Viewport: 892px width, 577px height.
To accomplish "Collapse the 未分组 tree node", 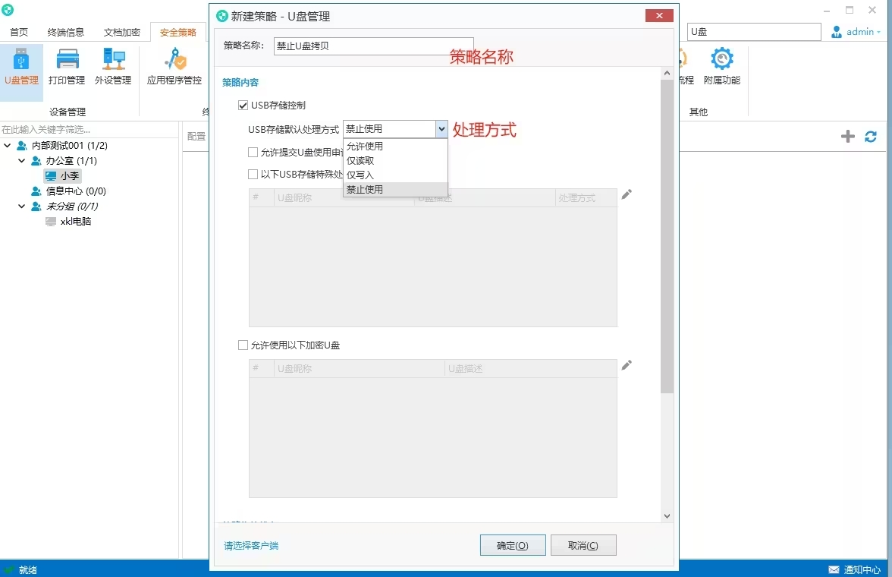I will tap(21, 207).
